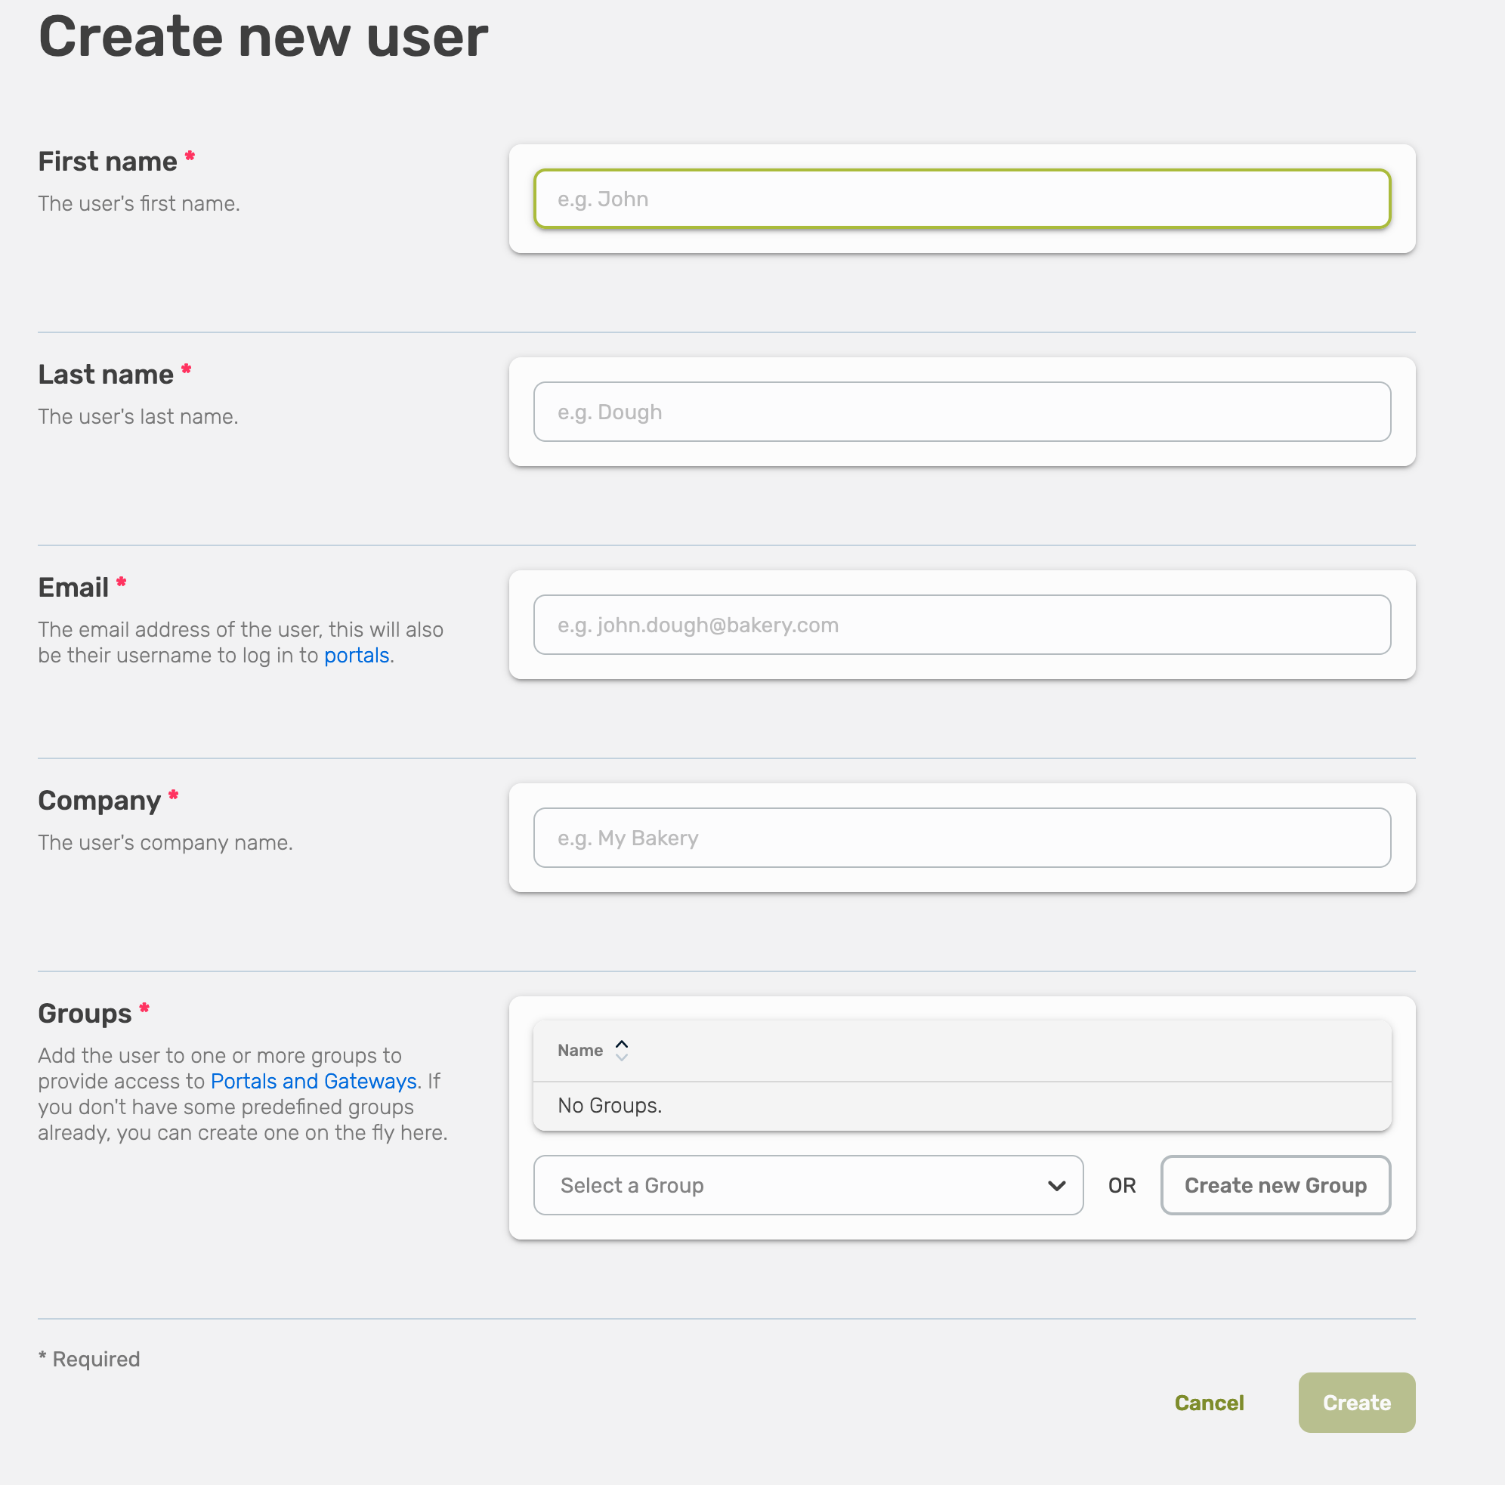Open the Select a Group dropdown

(x=808, y=1184)
